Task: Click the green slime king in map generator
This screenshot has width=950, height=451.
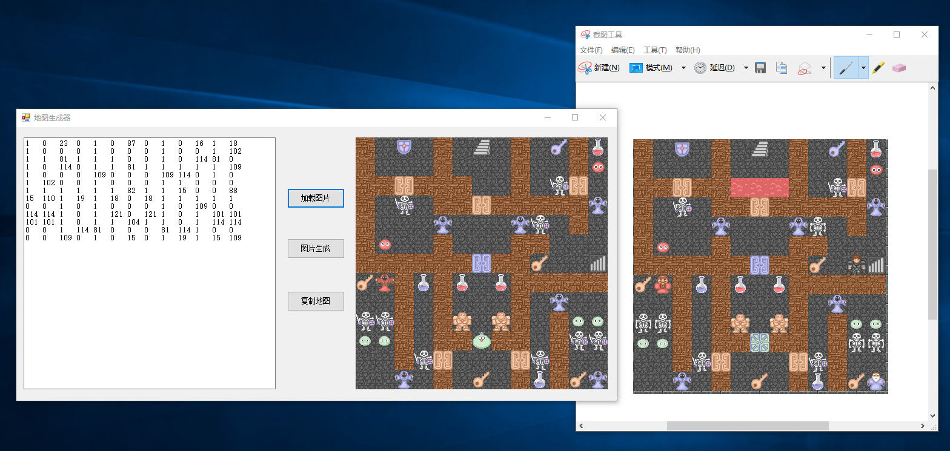Action: click(482, 341)
